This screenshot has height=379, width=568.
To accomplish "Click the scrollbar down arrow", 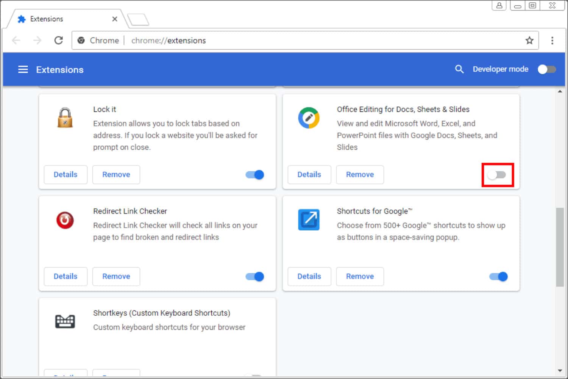I will coord(560,371).
